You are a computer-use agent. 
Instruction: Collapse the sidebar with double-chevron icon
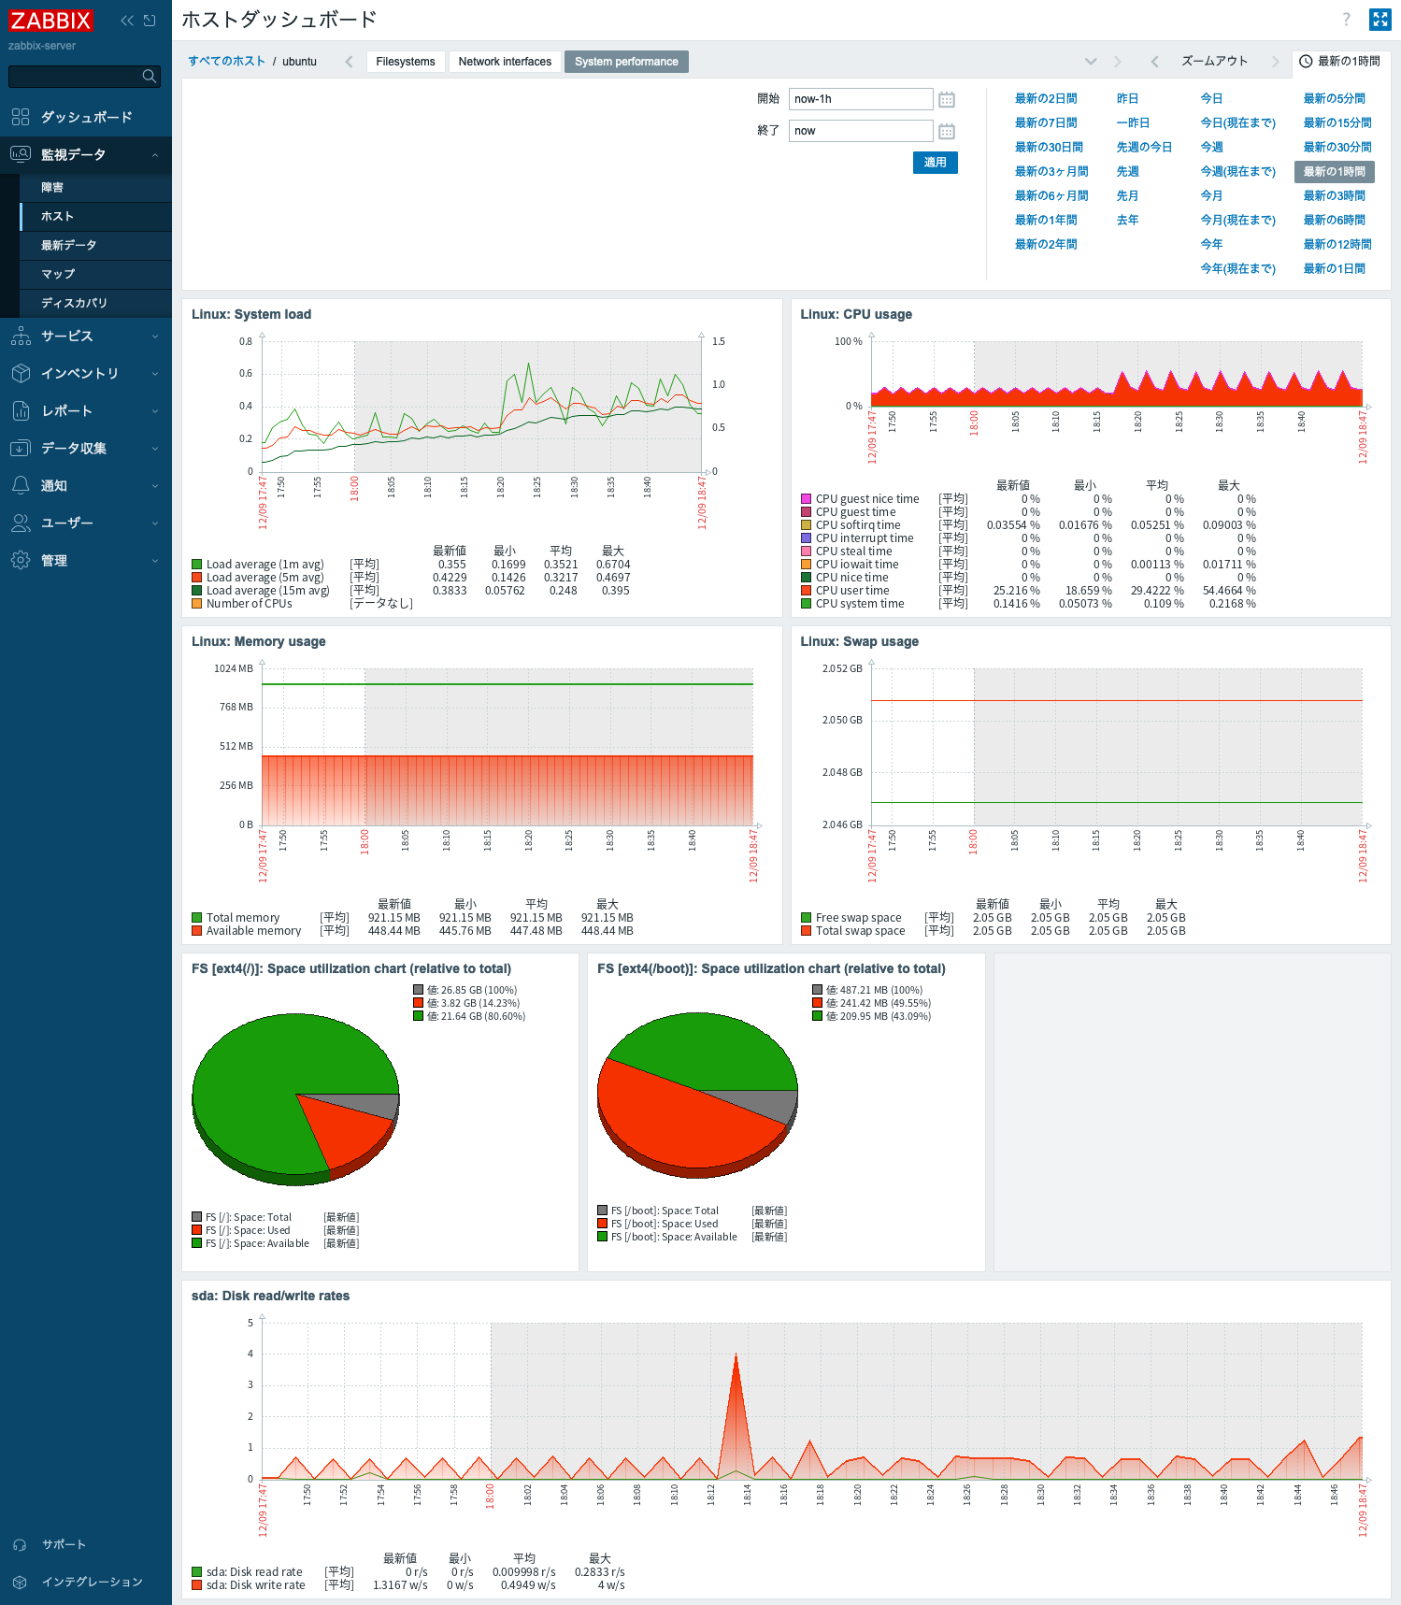[127, 21]
